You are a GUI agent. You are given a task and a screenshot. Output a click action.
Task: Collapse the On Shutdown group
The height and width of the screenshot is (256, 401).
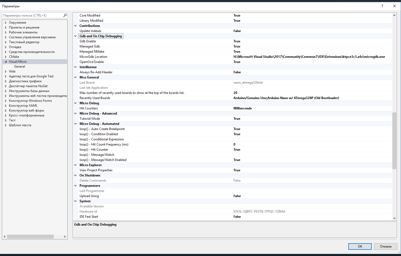pos(75,175)
